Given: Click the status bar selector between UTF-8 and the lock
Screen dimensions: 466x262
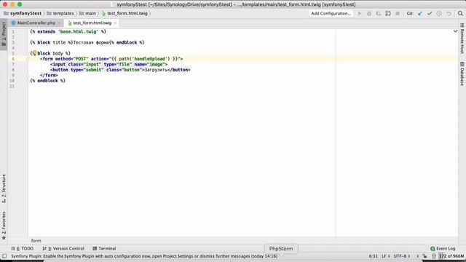Looking at the screenshot, I should tap(417, 256).
